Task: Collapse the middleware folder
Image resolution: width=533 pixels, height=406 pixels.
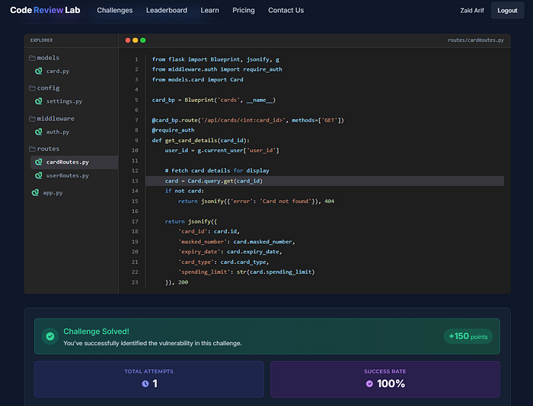Action: pyautogui.click(x=52, y=119)
